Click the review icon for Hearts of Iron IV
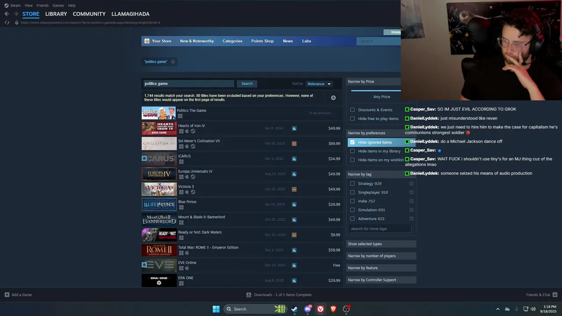 [x=294, y=129]
